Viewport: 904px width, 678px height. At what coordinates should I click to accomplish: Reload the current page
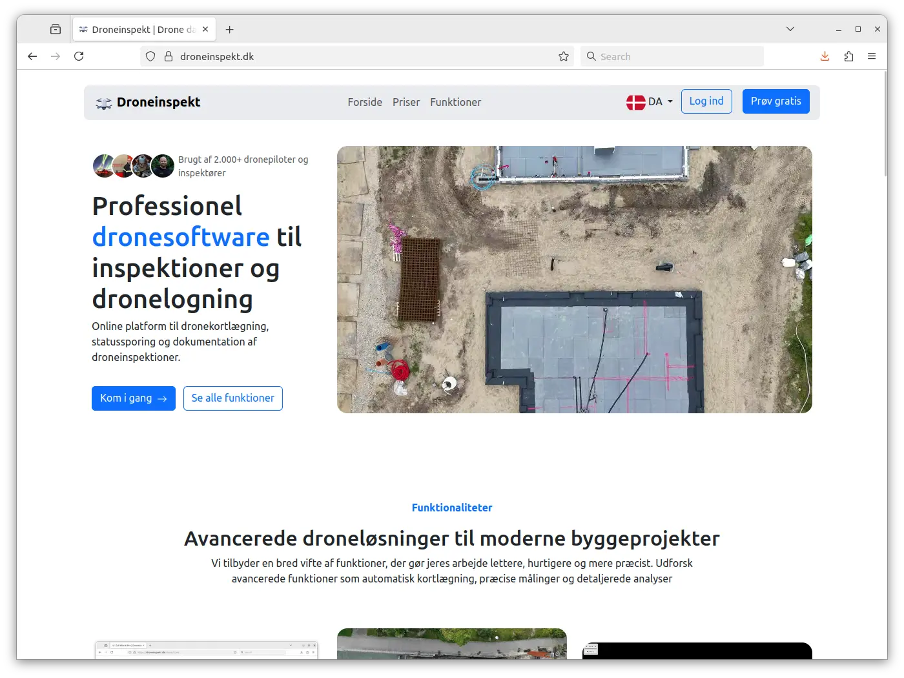click(x=79, y=56)
